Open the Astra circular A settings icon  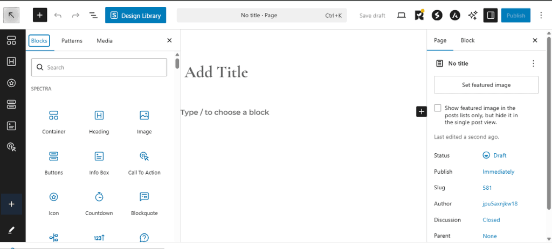click(x=455, y=15)
